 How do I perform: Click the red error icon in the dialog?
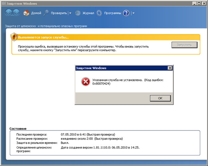click(x=85, y=82)
